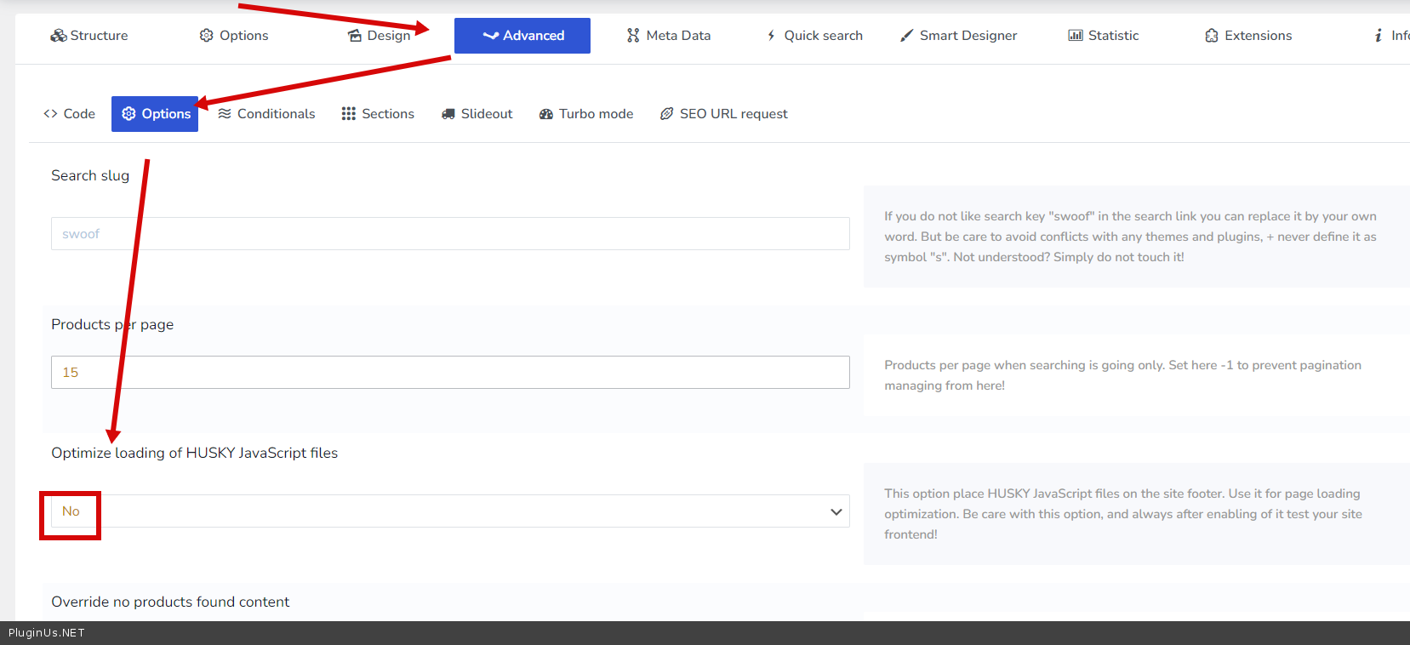1410x645 pixels.
Task: Click the Turbo mode gauge icon
Action: (546, 114)
